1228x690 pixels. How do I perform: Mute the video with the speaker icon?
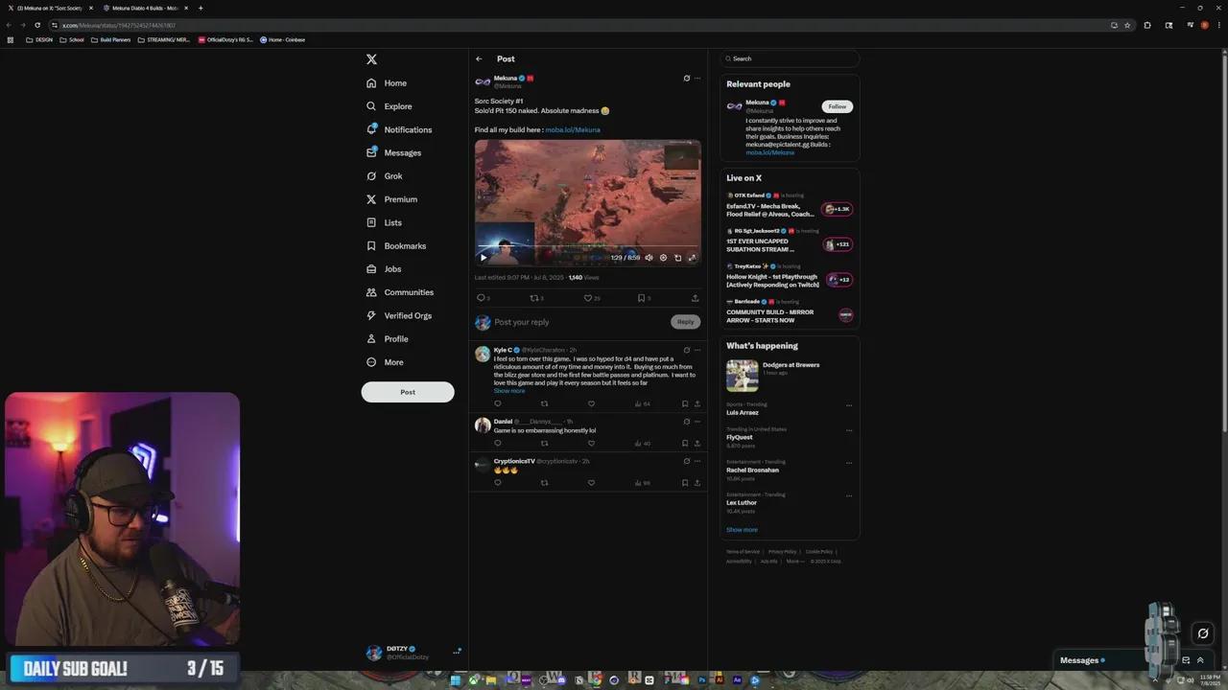(649, 258)
